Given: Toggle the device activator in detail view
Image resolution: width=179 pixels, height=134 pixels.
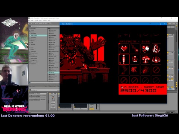Looking at the screenshot, I should point(50,93).
